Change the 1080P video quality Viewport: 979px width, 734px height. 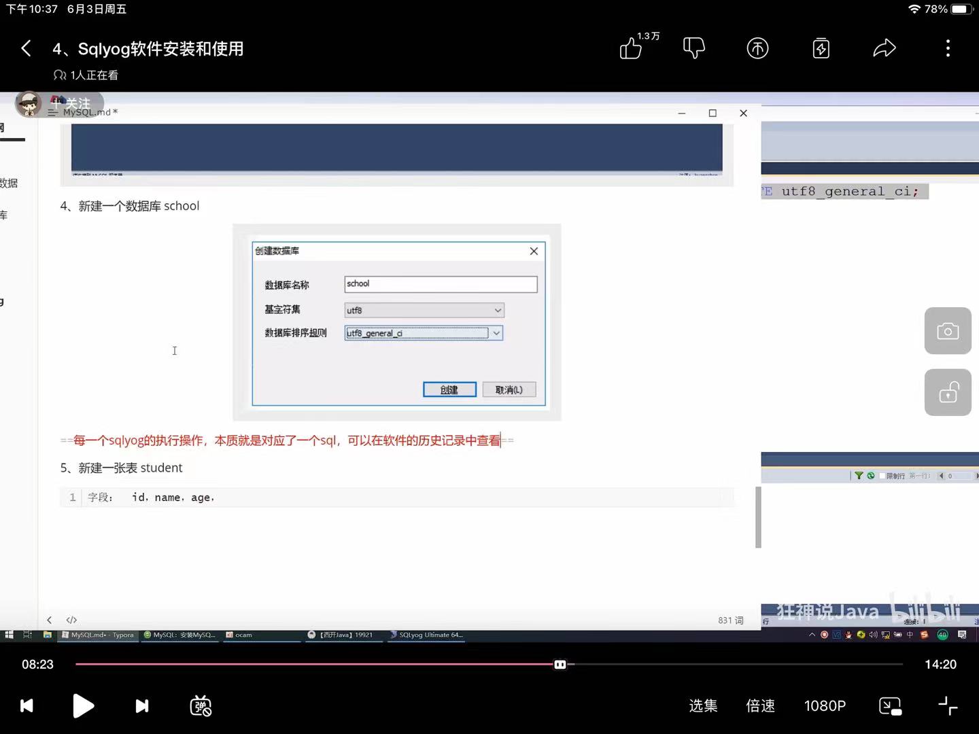[825, 706]
